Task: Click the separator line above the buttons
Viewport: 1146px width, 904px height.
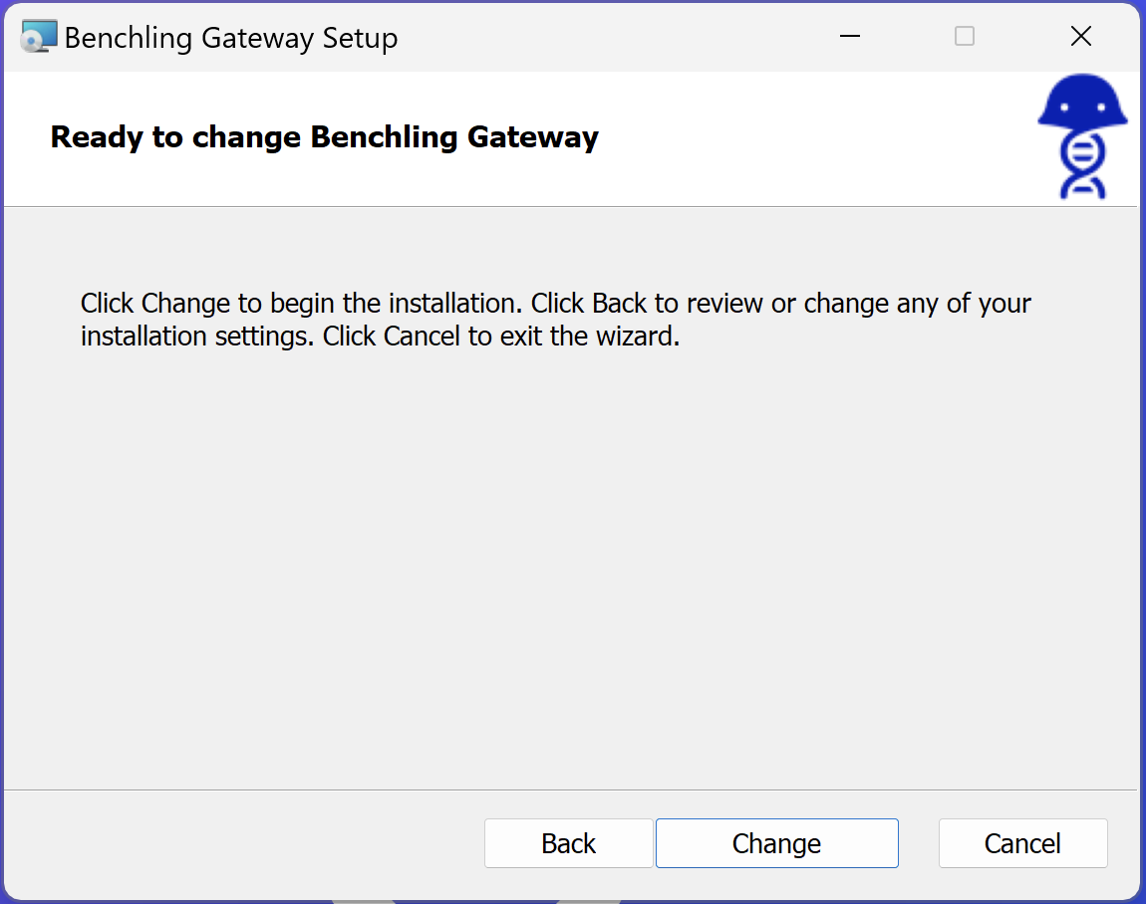Action: (x=568, y=790)
